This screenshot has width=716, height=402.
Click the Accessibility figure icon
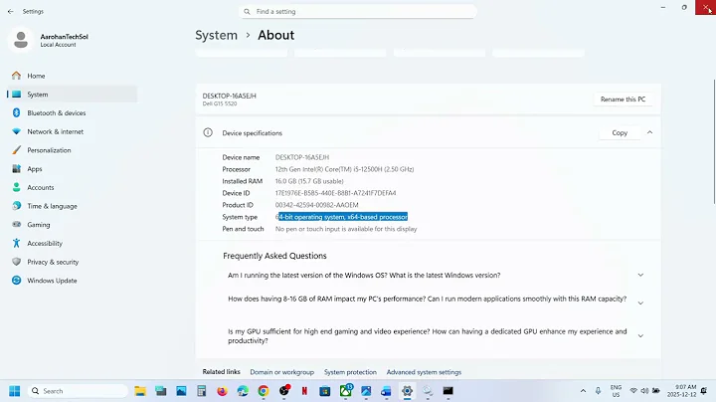click(17, 243)
